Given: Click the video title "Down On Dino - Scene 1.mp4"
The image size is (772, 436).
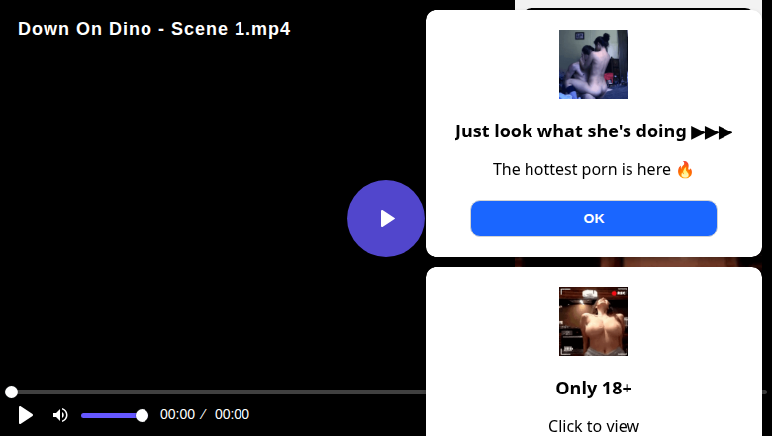Looking at the screenshot, I should click(154, 29).
